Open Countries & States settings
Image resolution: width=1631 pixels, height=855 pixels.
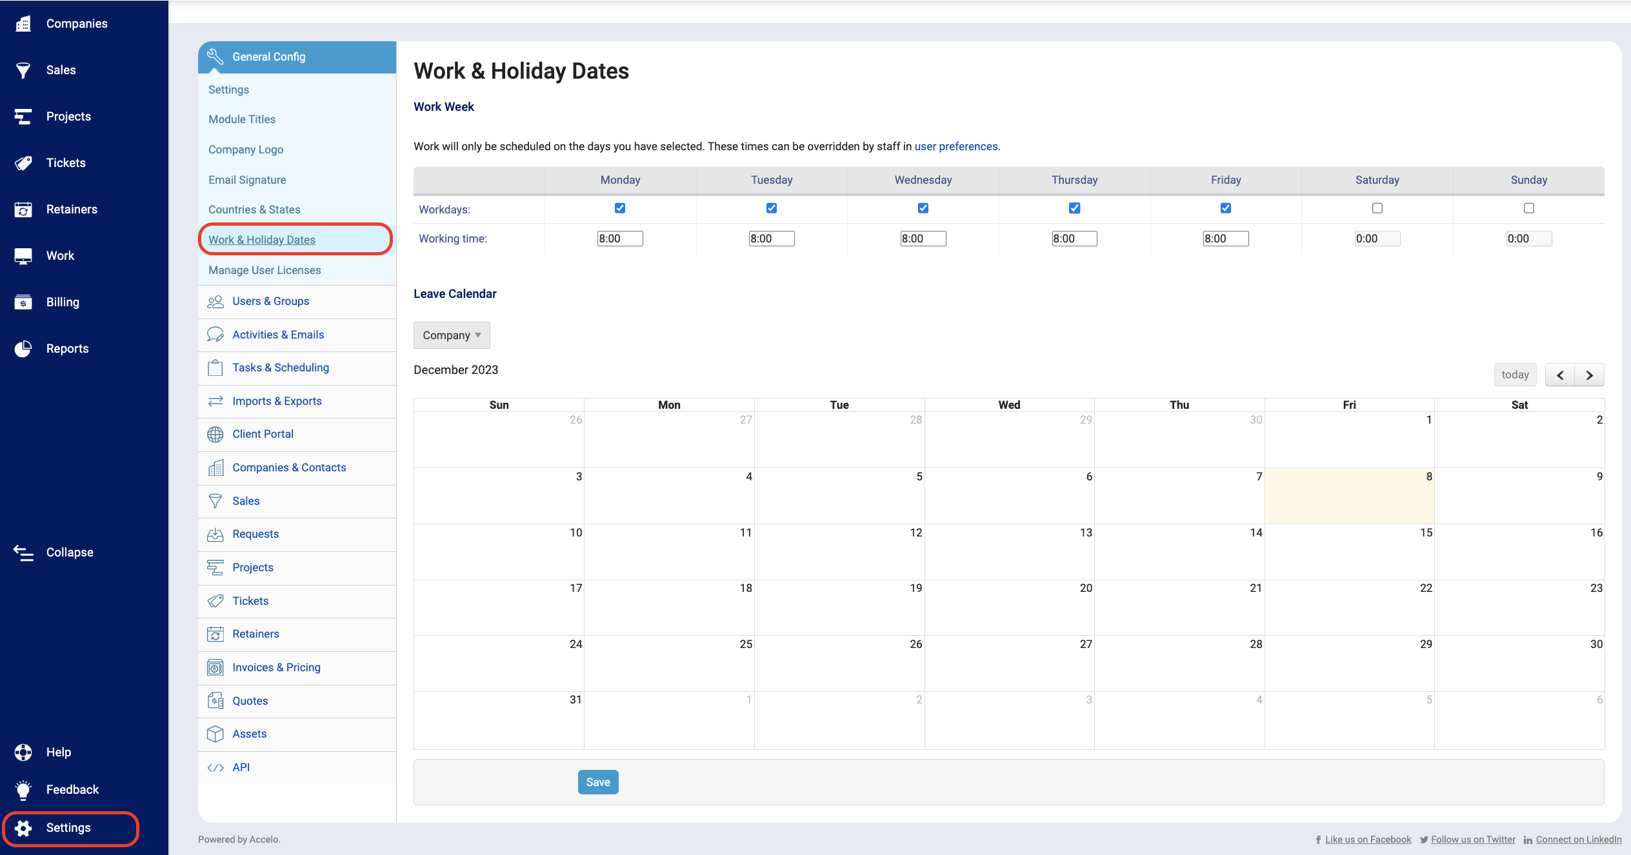[x=254, y=210]
